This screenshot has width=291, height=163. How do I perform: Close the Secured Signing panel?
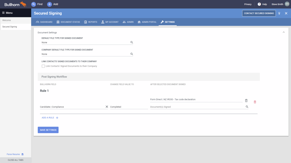point(286,13)
